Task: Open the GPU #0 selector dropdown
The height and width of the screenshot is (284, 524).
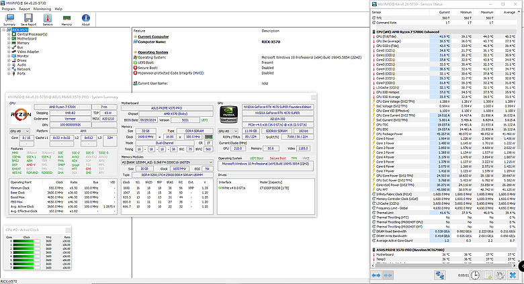Action: click(228, 131)
